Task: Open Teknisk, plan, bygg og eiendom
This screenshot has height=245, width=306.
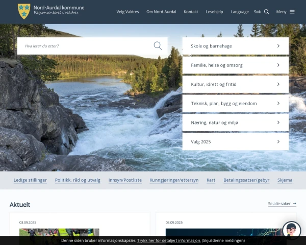Action: point(235,104)
